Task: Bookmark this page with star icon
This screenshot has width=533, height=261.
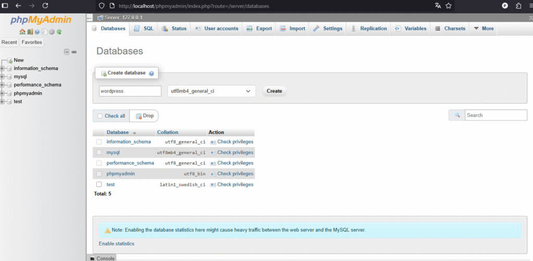Action: (448, 5)
